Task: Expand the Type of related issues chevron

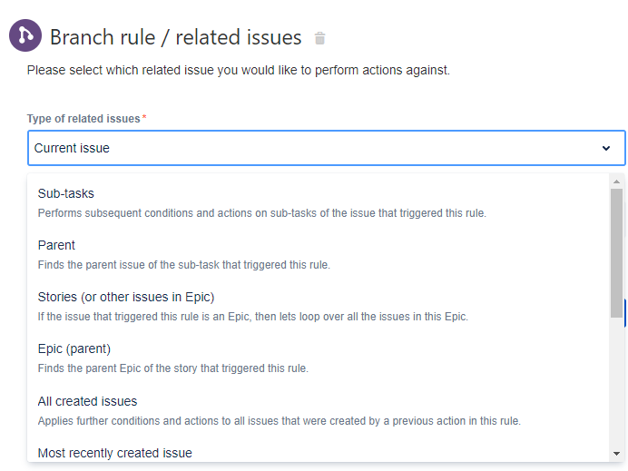Action: 606,148
